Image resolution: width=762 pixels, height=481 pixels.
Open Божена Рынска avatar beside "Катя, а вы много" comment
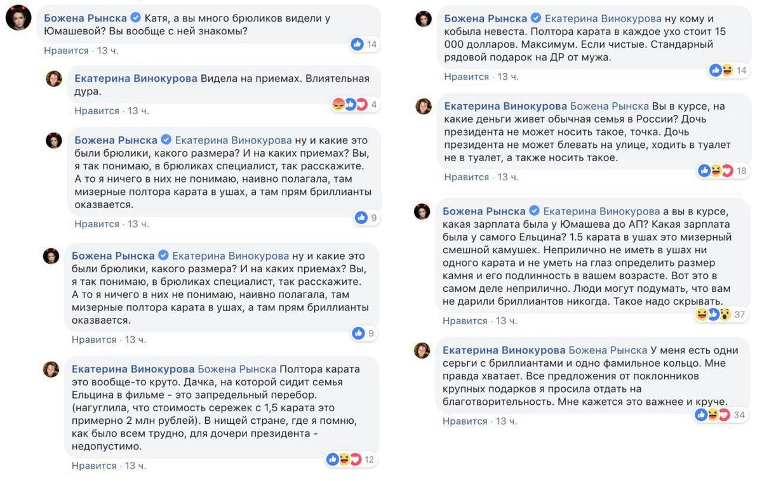coord(19,20)
